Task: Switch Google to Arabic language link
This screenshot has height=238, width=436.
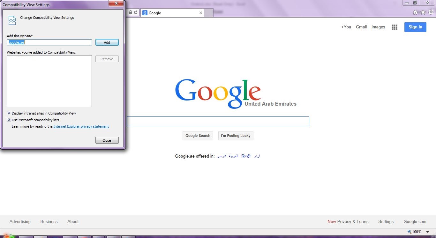Action: tap(233, 156)
